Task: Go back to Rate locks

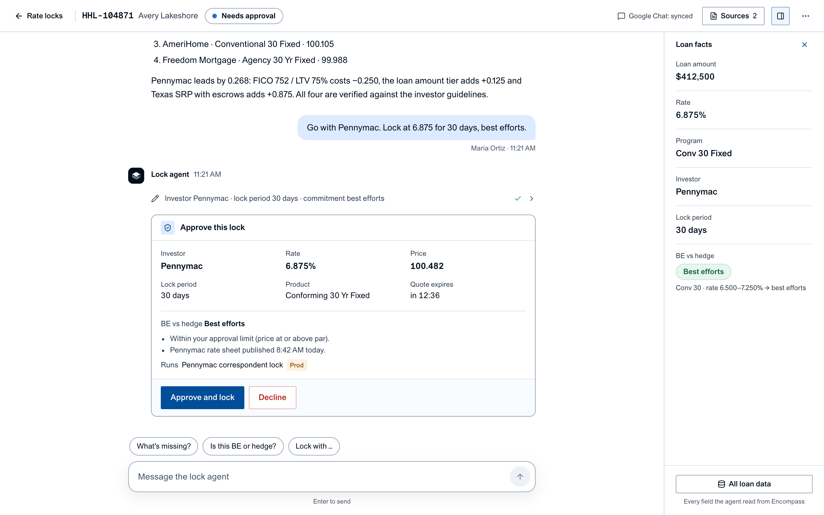Action: pyautogui.click(x=39, y=16)
